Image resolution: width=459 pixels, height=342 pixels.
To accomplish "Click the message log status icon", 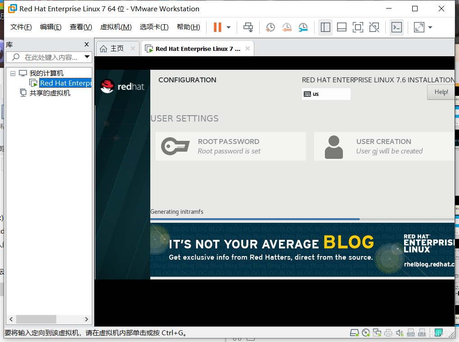I will pos(438,333).
